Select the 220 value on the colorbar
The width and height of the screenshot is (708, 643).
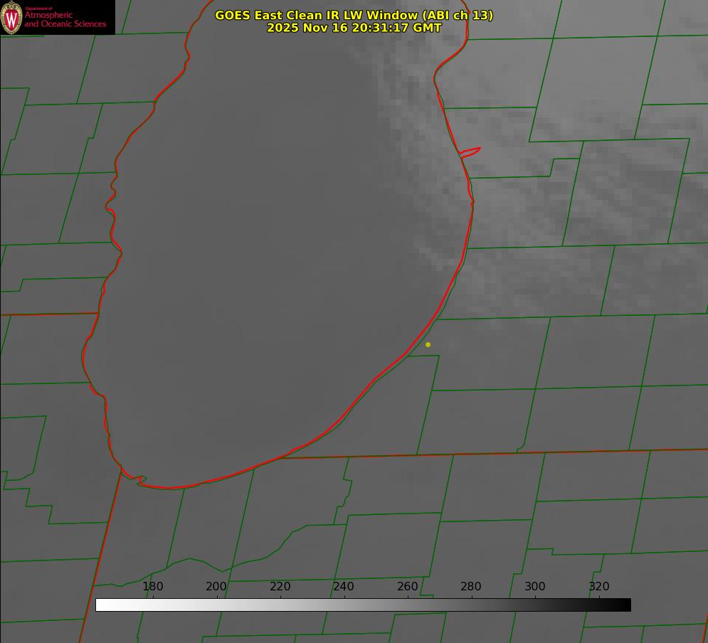click(280, 586)
